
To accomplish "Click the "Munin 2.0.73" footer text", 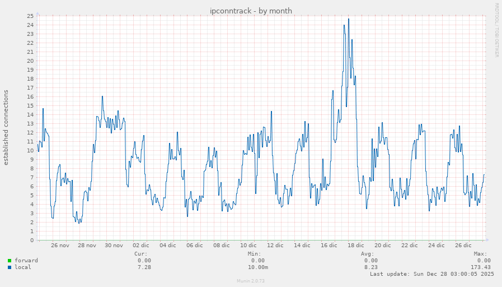I will point(251,281).
